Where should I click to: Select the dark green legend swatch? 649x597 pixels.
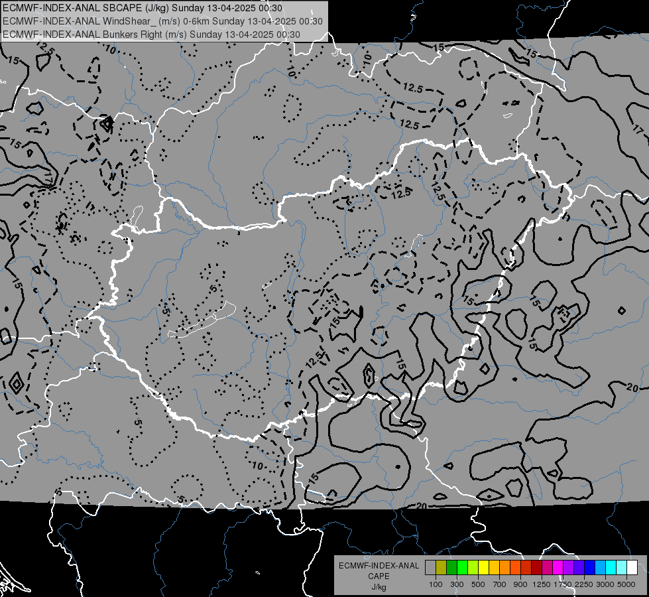click(451, 567)
